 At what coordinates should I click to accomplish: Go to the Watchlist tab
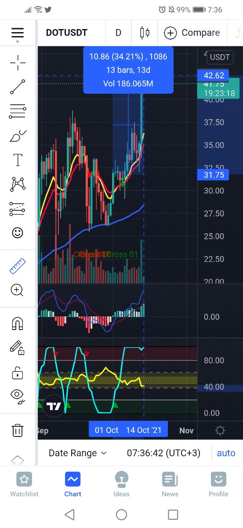click(24, 484)
